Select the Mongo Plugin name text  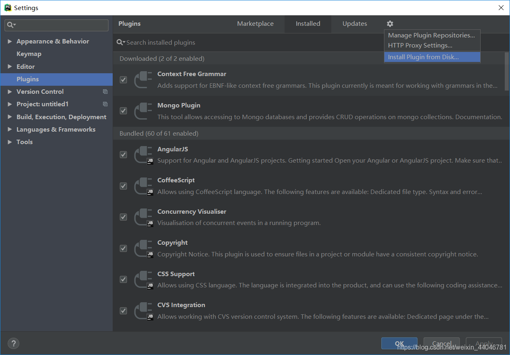click(x=179, y=105)
